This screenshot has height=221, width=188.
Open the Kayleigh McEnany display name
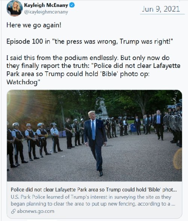(x=46, y=5)
